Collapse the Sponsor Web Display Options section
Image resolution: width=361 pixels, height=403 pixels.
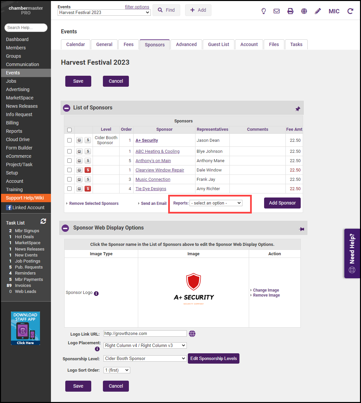[66, 228]
